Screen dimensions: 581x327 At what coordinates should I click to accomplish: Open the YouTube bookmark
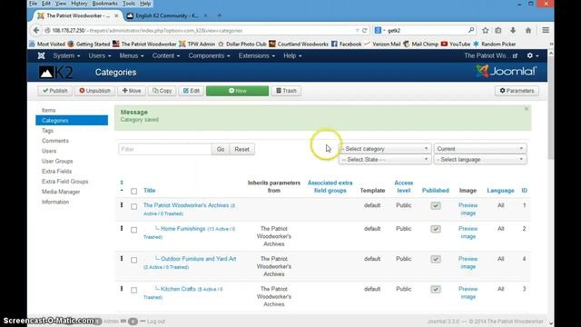[456, 44]
